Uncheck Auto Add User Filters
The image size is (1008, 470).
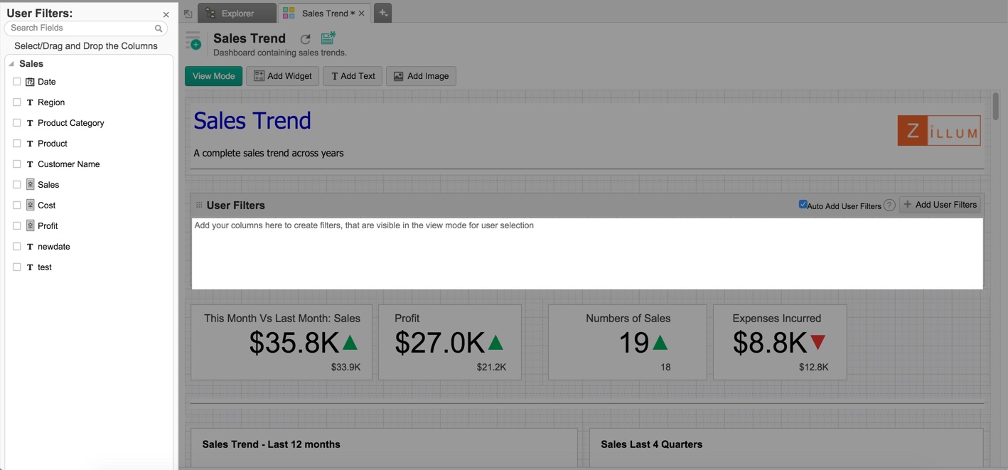click(803, 205)
